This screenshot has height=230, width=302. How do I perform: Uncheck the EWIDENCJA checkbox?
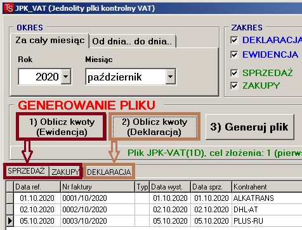tap(234, 54)
